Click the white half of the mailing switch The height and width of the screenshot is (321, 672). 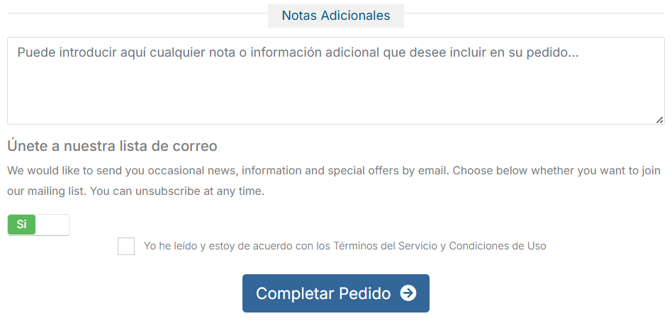[x=52, y=225]
